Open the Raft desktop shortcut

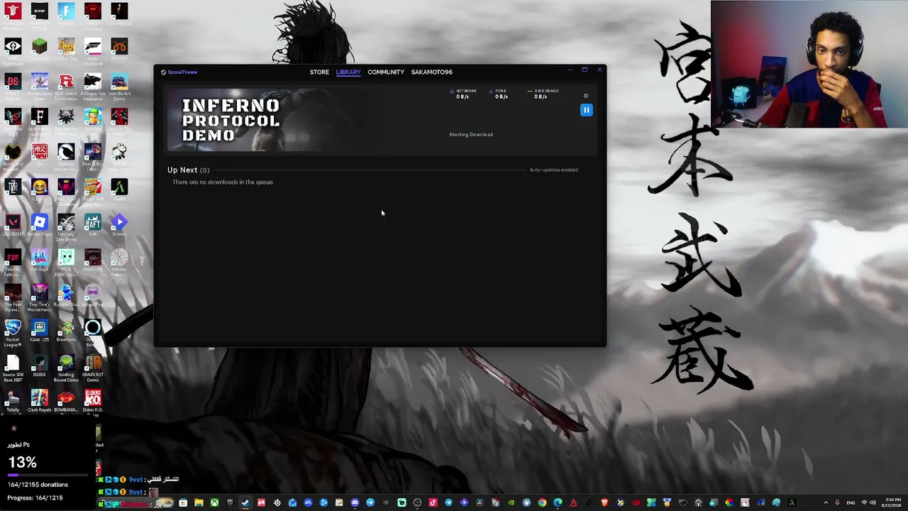click(92, 226)
